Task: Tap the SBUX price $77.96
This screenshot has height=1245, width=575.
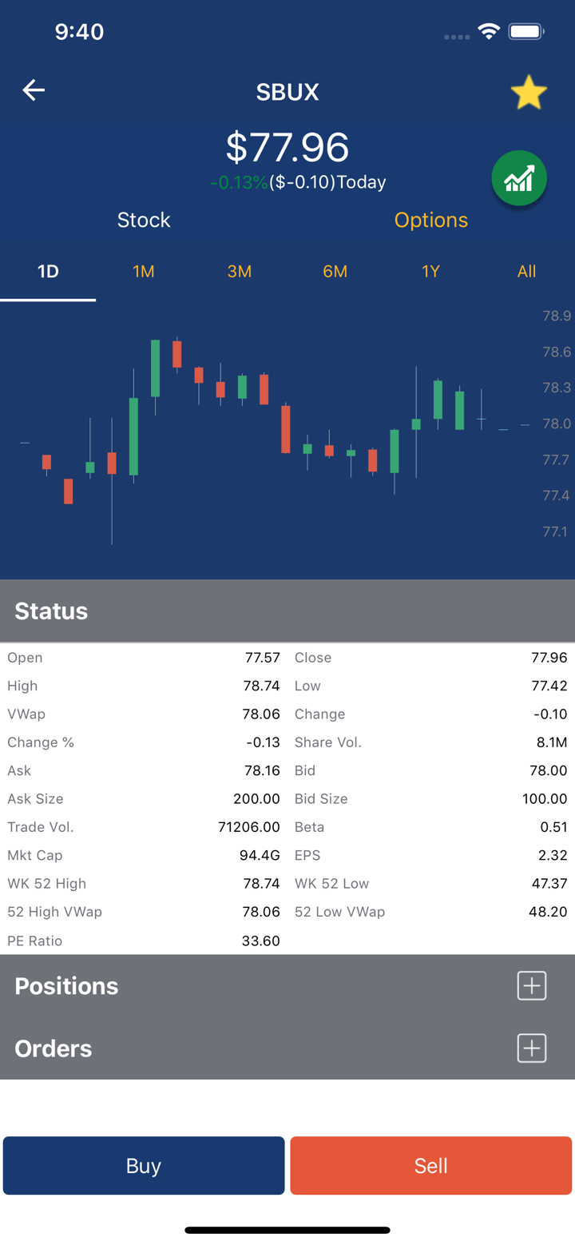Action: 287,147
